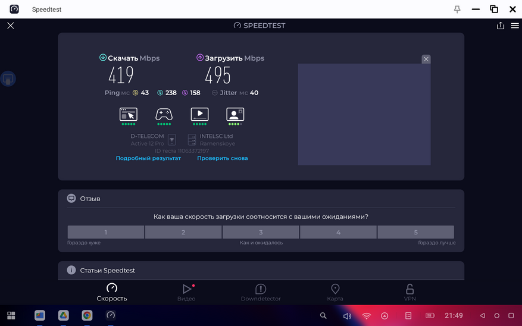Open Google Drive from taskbar
The width and height of the screenshot is (522, 326).
tap(63, 315)
